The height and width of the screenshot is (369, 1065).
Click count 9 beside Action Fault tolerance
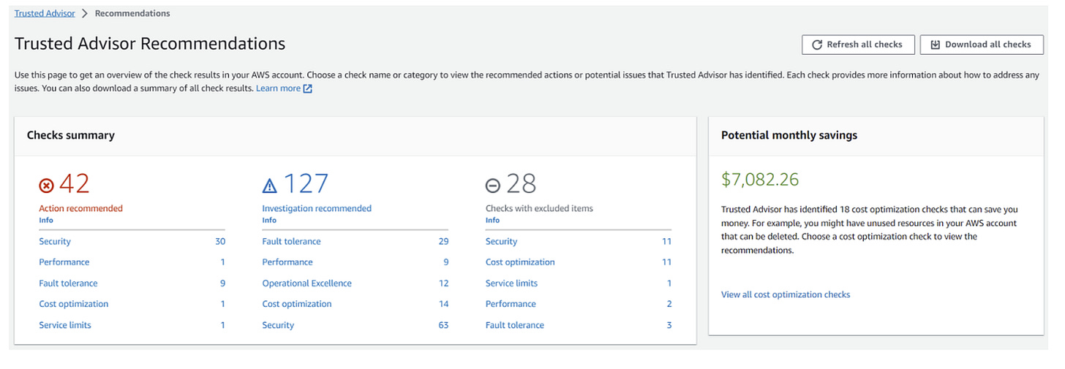click(x=222, y=283)
